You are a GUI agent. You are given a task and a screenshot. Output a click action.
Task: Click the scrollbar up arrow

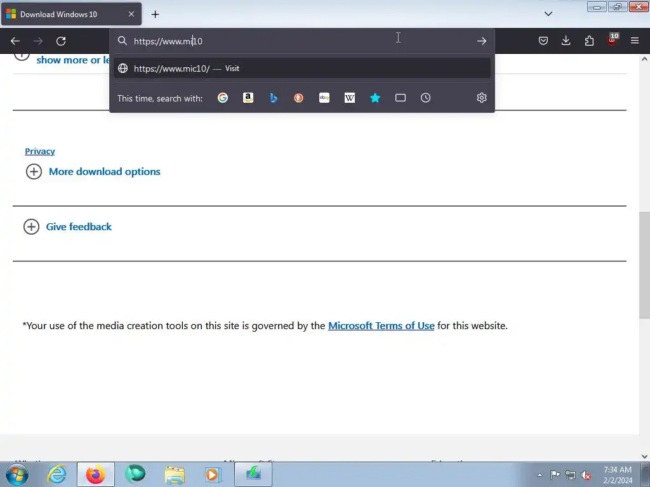(644, 59)
